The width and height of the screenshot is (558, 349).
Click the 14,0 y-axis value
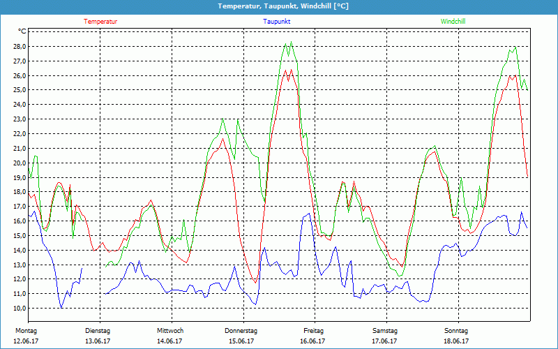point(20,251)
